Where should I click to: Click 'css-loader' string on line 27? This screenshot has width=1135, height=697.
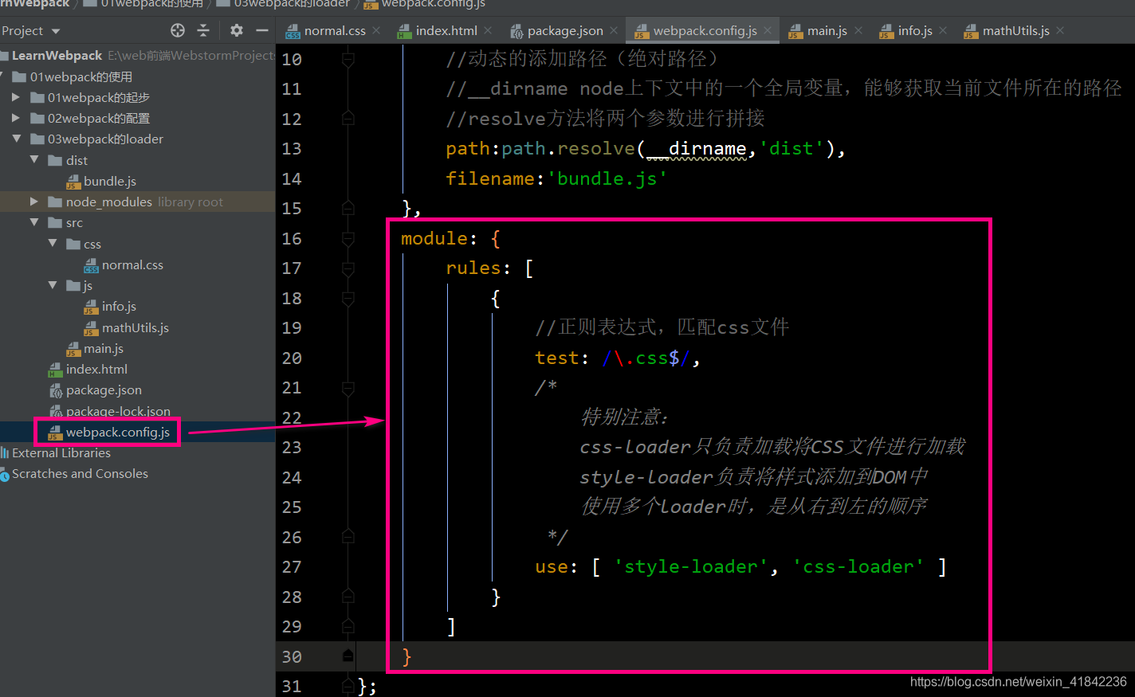tap(858, 566)
